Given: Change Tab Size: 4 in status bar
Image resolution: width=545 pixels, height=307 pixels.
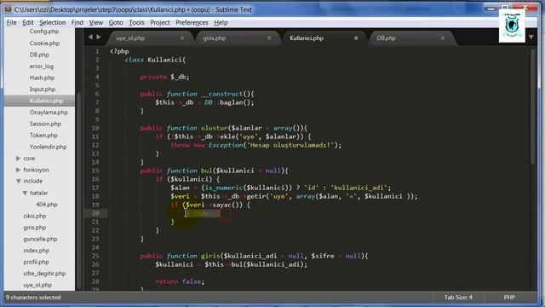Looking at the screenshot, I should [458, 298].
